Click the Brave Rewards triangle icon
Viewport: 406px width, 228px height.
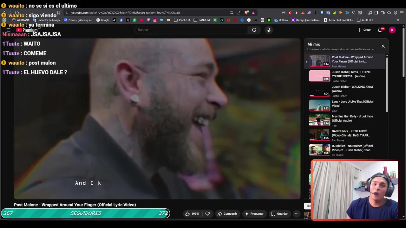(253, 13)
